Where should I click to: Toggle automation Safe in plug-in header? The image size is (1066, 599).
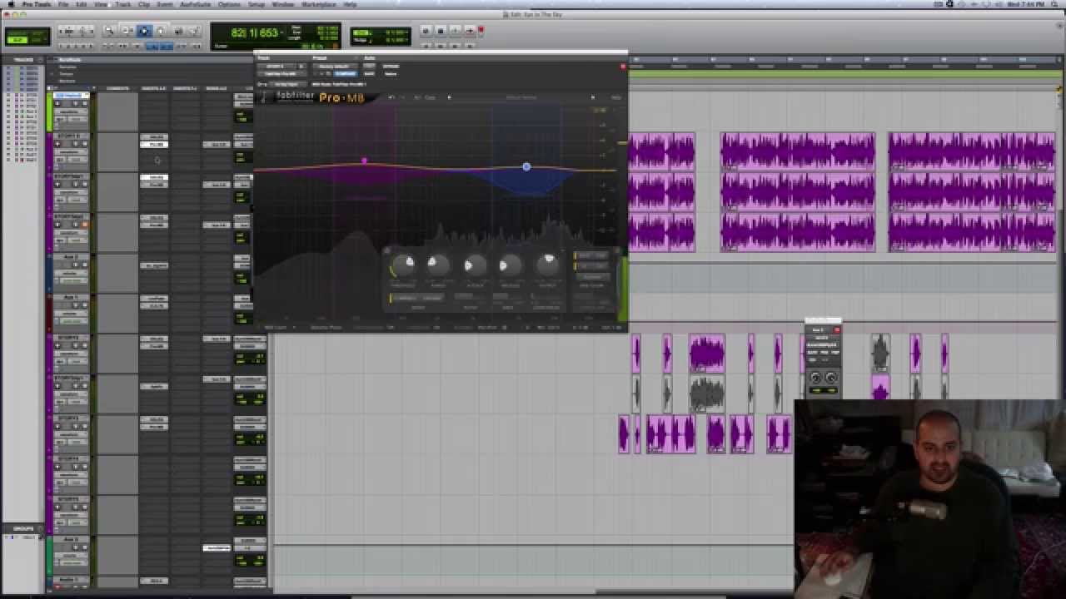tap(369, 73)
